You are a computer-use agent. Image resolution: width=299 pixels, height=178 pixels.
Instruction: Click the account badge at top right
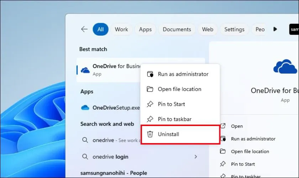294,29
